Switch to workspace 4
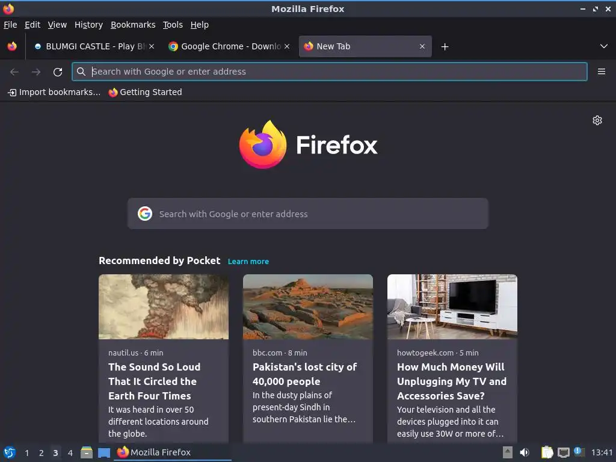Screen dimensions: 616x462 coord(70,453)
